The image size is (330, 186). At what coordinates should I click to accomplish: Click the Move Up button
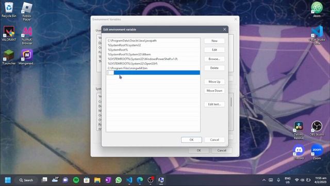point(214,82)
